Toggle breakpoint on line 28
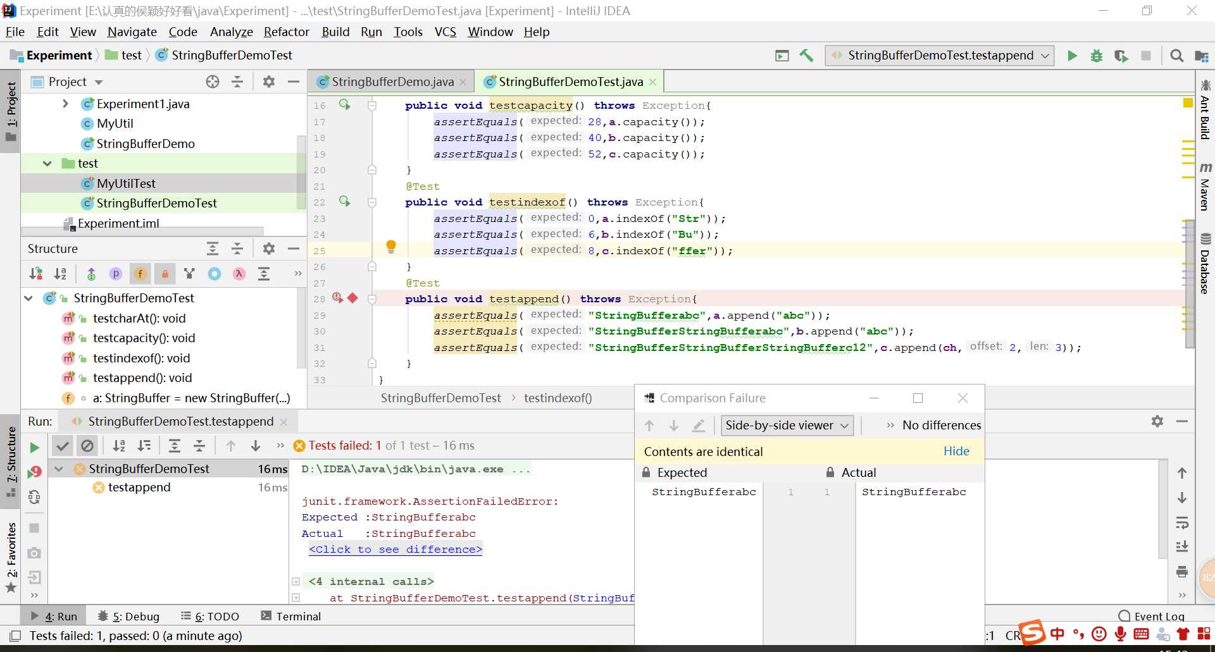 click(352, 298)
